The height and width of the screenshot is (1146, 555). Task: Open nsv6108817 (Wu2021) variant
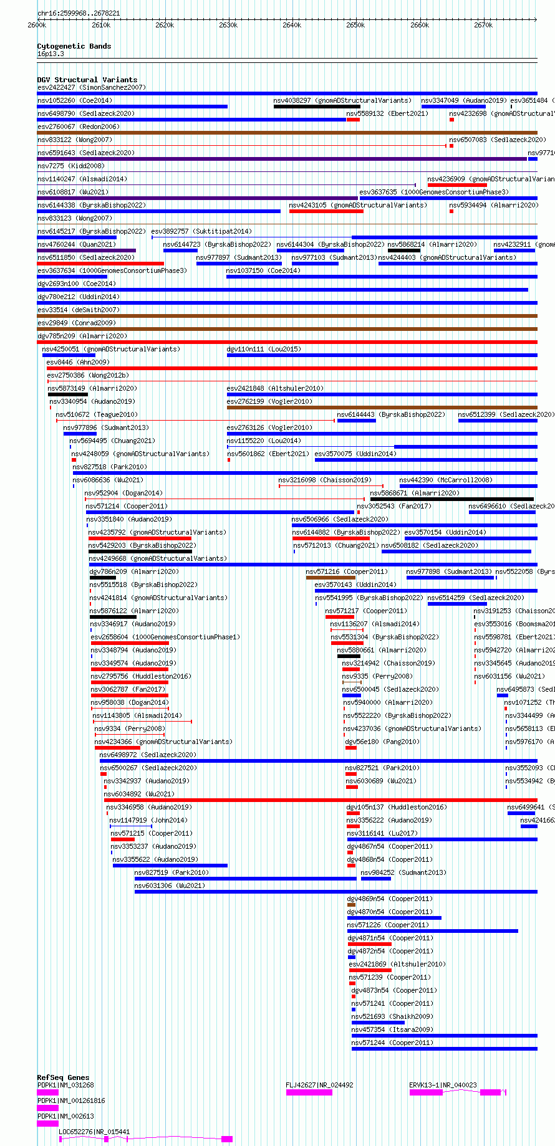(73, 192)
